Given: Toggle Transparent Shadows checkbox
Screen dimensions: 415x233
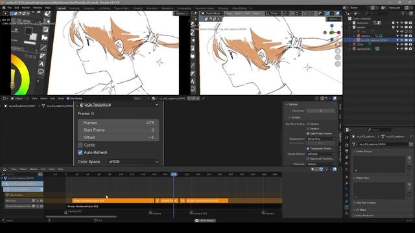Looking at the screenshot, I should (x=308, y=148).
